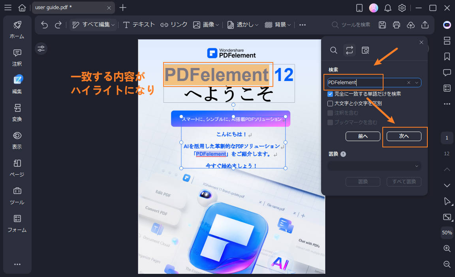The width and height of the screenshot is (455, 277).
Task: Click the page number input field
Action: (447, 138)
